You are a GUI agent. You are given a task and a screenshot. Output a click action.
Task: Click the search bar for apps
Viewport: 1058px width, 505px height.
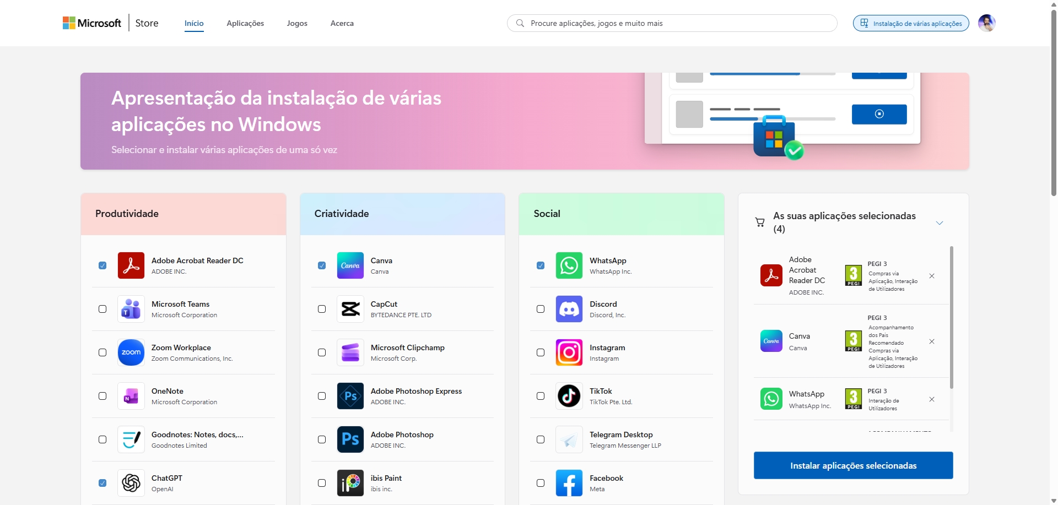pos(671,23)
